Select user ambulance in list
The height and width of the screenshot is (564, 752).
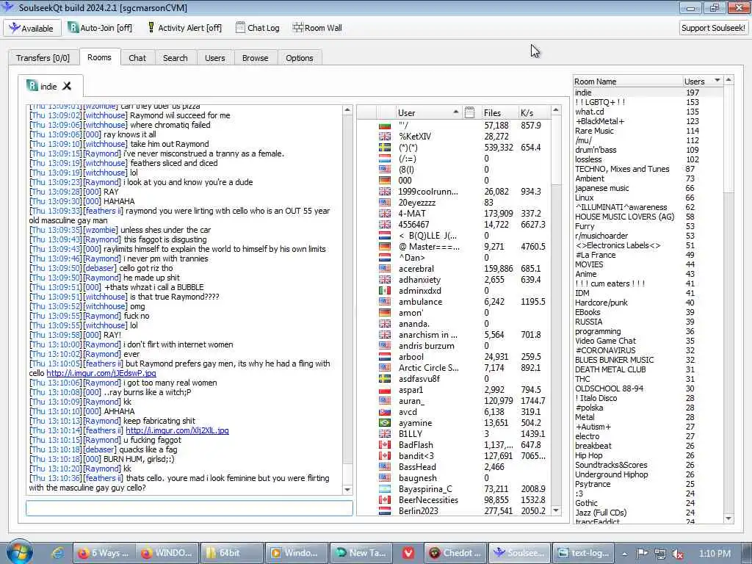[419, 302]
